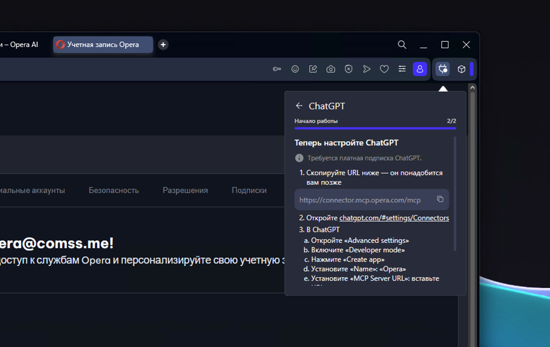
Task: Click the password key icon in toolbar
Action: (277, 69)
